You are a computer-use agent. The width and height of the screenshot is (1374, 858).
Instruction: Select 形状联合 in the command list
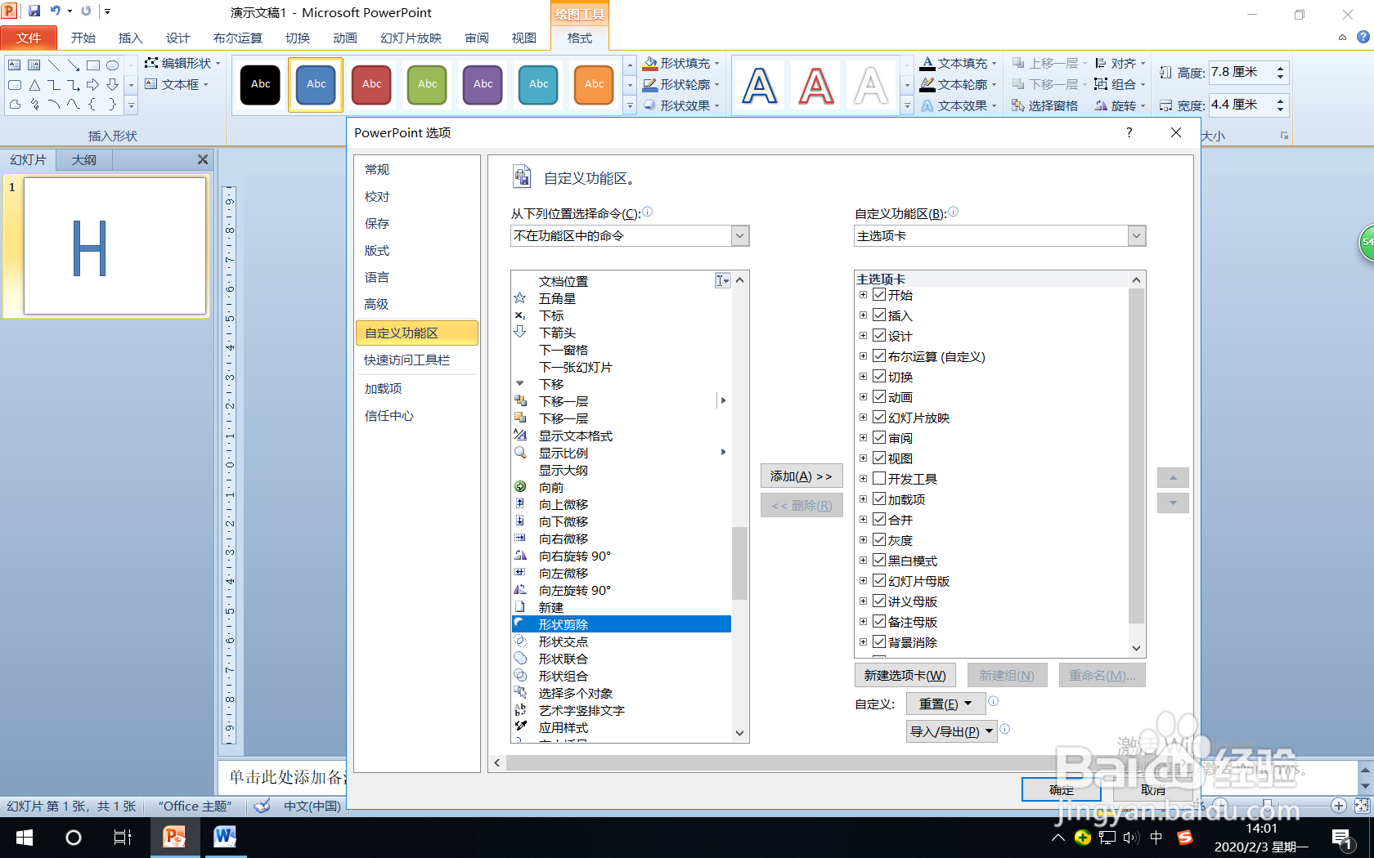pos(564,658)
